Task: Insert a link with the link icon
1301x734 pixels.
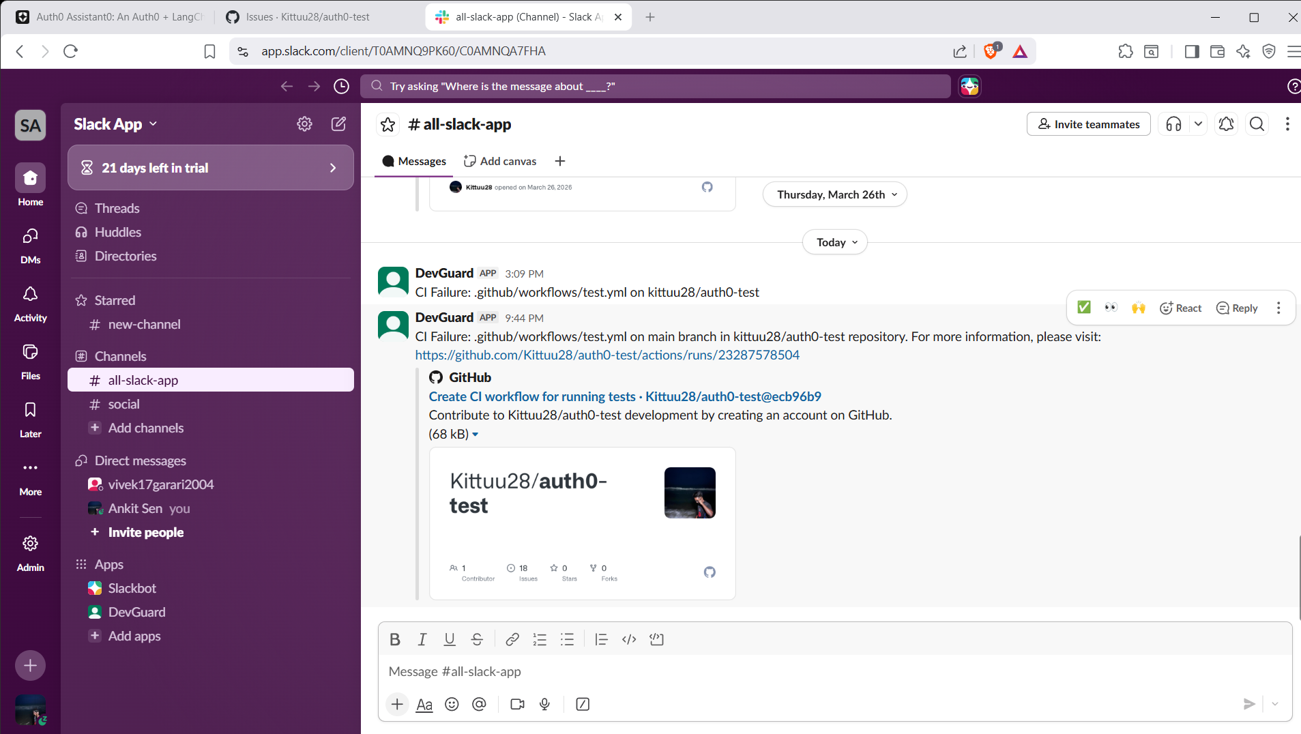Action: tap(512, 639)
